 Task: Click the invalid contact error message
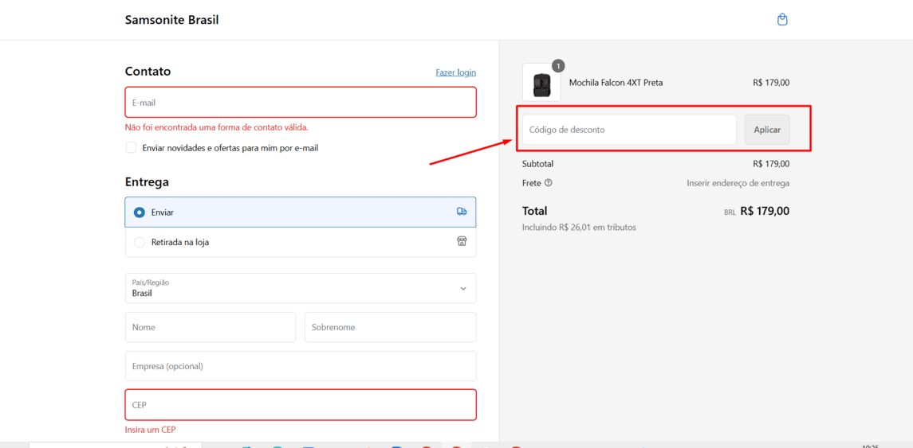click(x=217, y=127)
